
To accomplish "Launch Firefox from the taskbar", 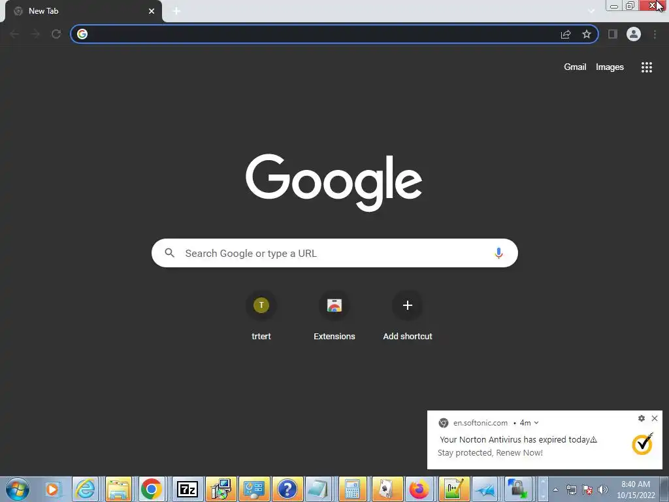I will point(419,489).
